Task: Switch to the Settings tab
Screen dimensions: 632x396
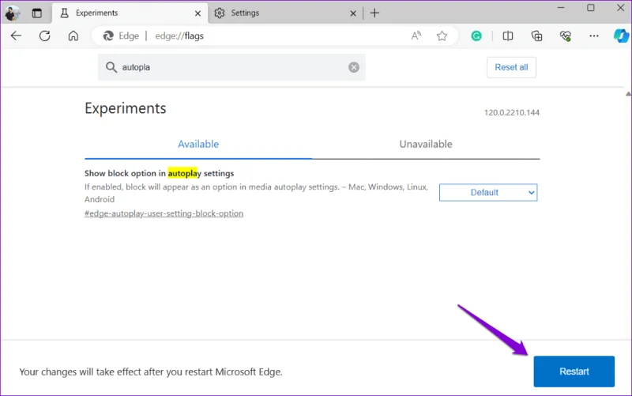Action: point(285,13)
